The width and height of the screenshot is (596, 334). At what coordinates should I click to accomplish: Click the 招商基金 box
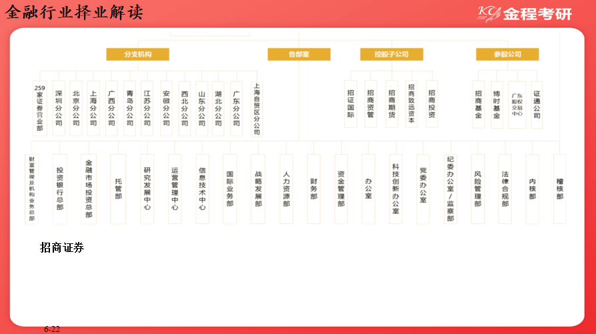tap(479, 105)
